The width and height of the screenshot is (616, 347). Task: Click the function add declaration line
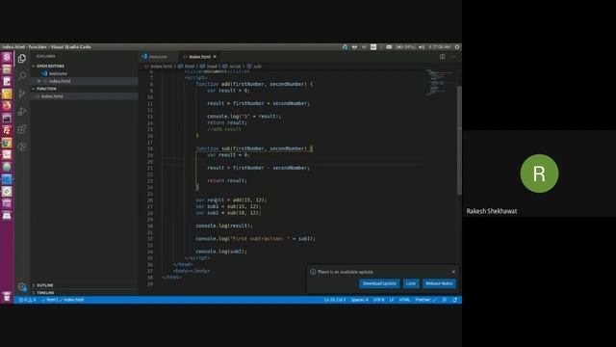[254, 84]
